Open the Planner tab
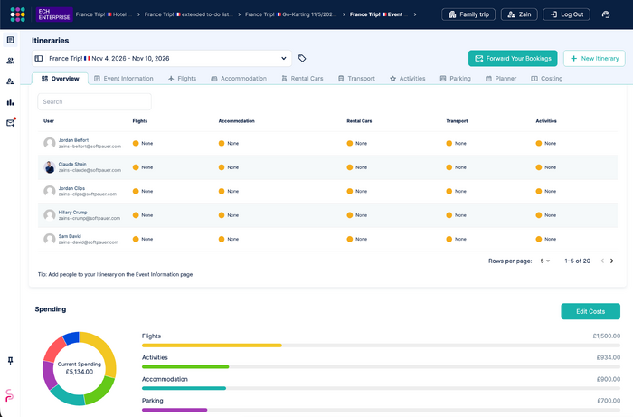Image resolution: width=633 pixels, height=417 pixels. (501, 79)
